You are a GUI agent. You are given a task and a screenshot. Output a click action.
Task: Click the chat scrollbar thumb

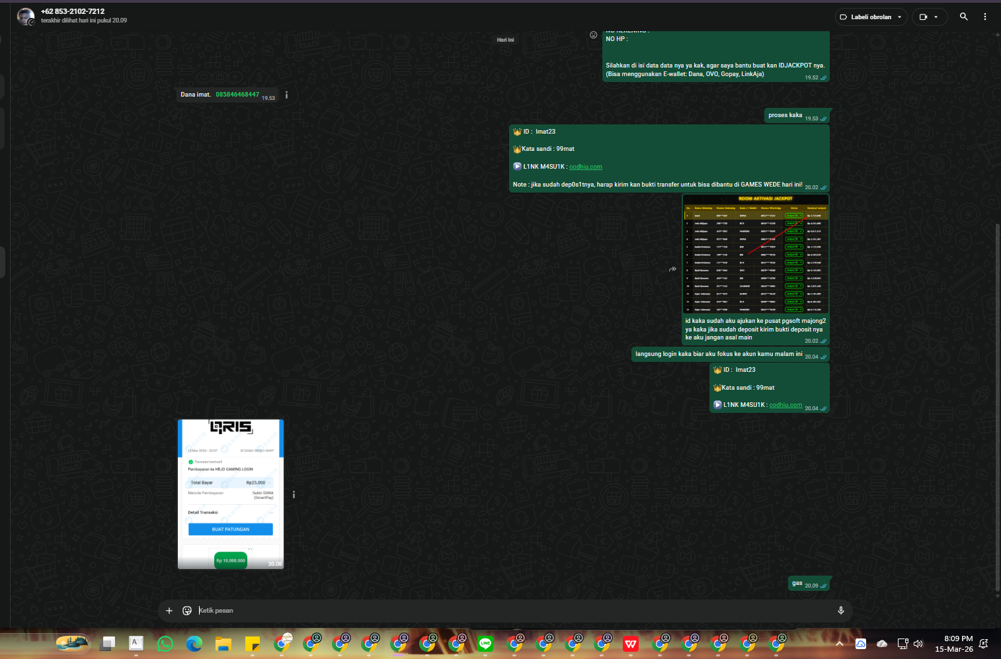(x=998, y=407)
